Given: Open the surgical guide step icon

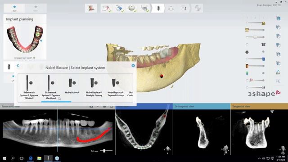Looking at the screenshot, I should pos(184,8).
